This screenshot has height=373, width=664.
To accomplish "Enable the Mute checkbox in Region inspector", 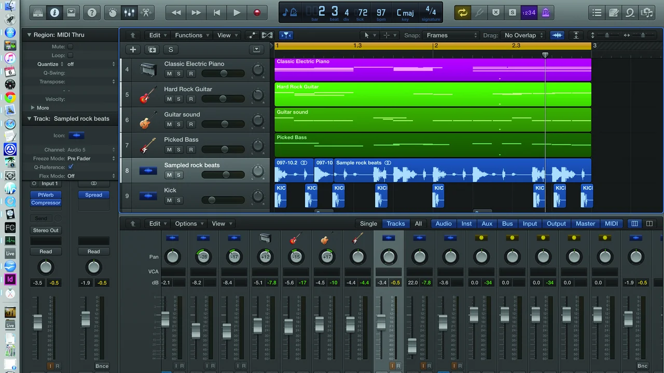I will [x=71, y=47].
